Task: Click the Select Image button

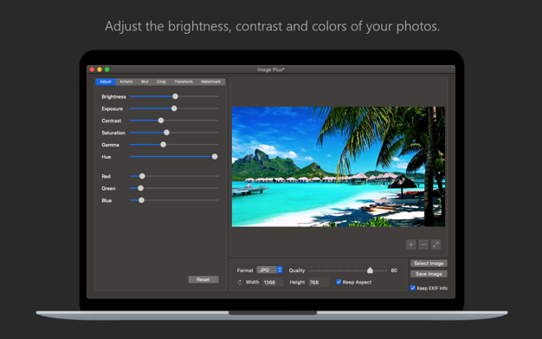Action: [429, 264]
